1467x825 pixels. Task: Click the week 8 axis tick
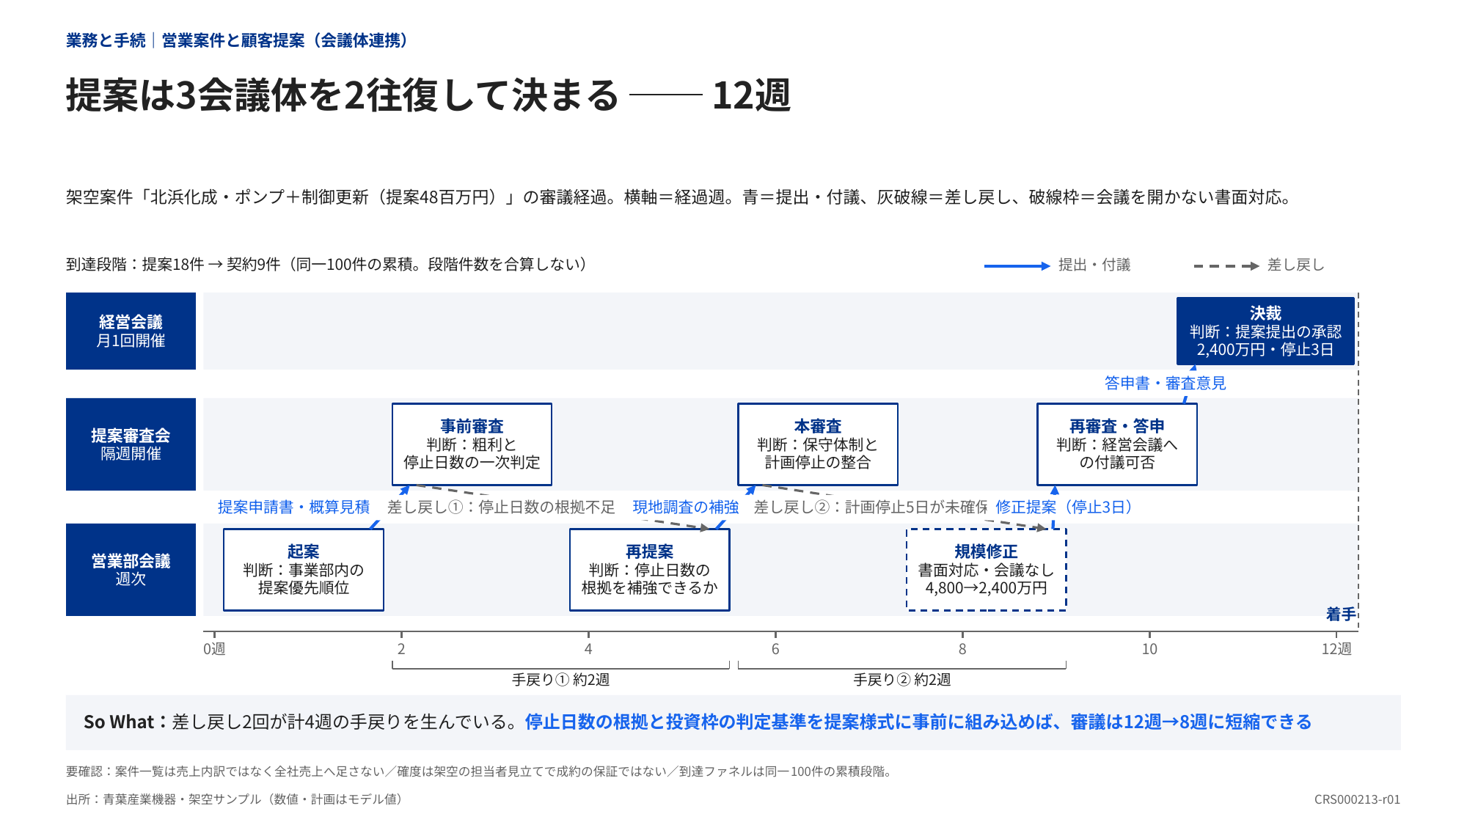coord(962,649)
